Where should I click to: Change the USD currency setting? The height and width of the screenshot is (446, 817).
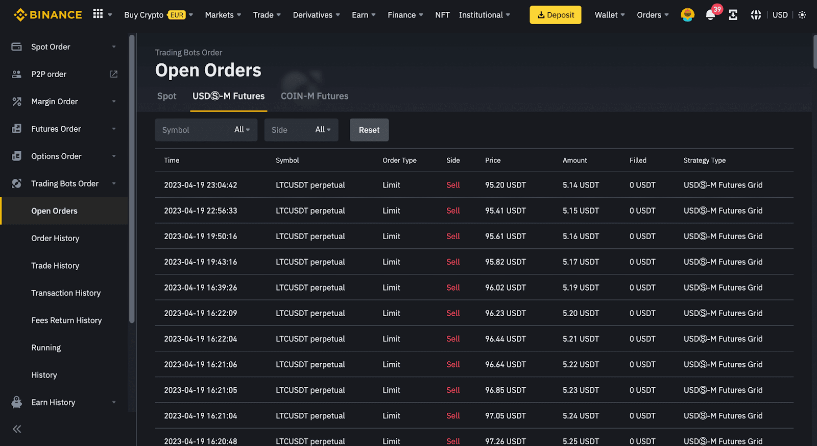pyautogui.click(x=780, y=15)
